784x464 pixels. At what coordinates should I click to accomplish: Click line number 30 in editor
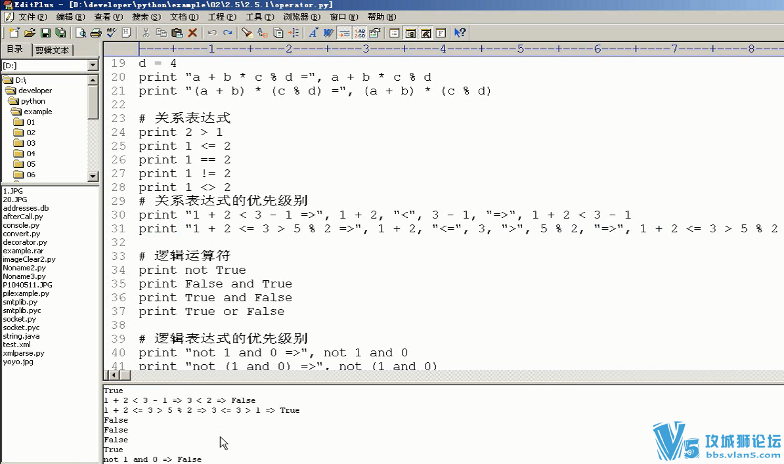coord(118,215)
